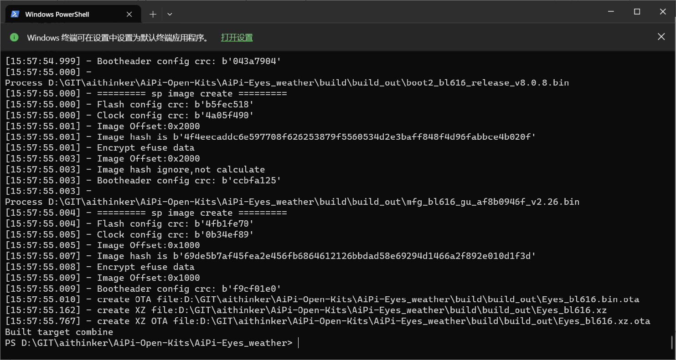Image resolution: width=676 pixels, height=360 pixels.
Task: Expand the new tab profile dropdown
Action: tap(170, 15)
